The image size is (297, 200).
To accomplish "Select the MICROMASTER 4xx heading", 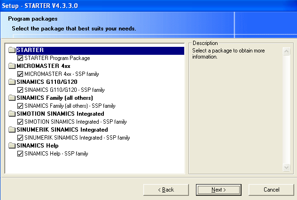I will pyautogui.click(x=43, y=66).
